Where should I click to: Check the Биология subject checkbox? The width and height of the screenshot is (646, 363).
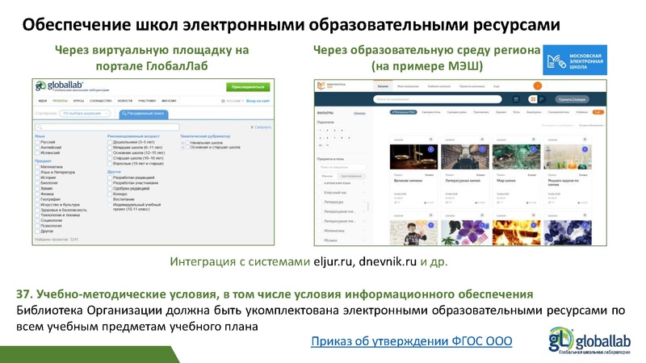(x=37, y=183)
